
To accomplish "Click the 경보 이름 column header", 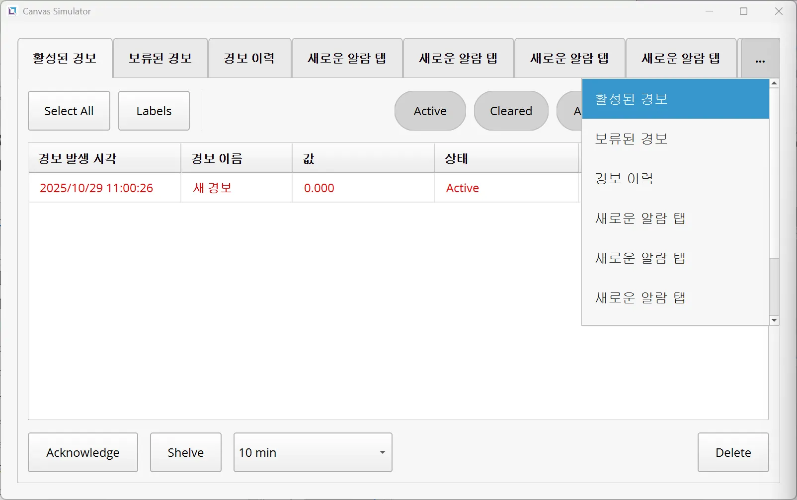I will pos(237,158).
